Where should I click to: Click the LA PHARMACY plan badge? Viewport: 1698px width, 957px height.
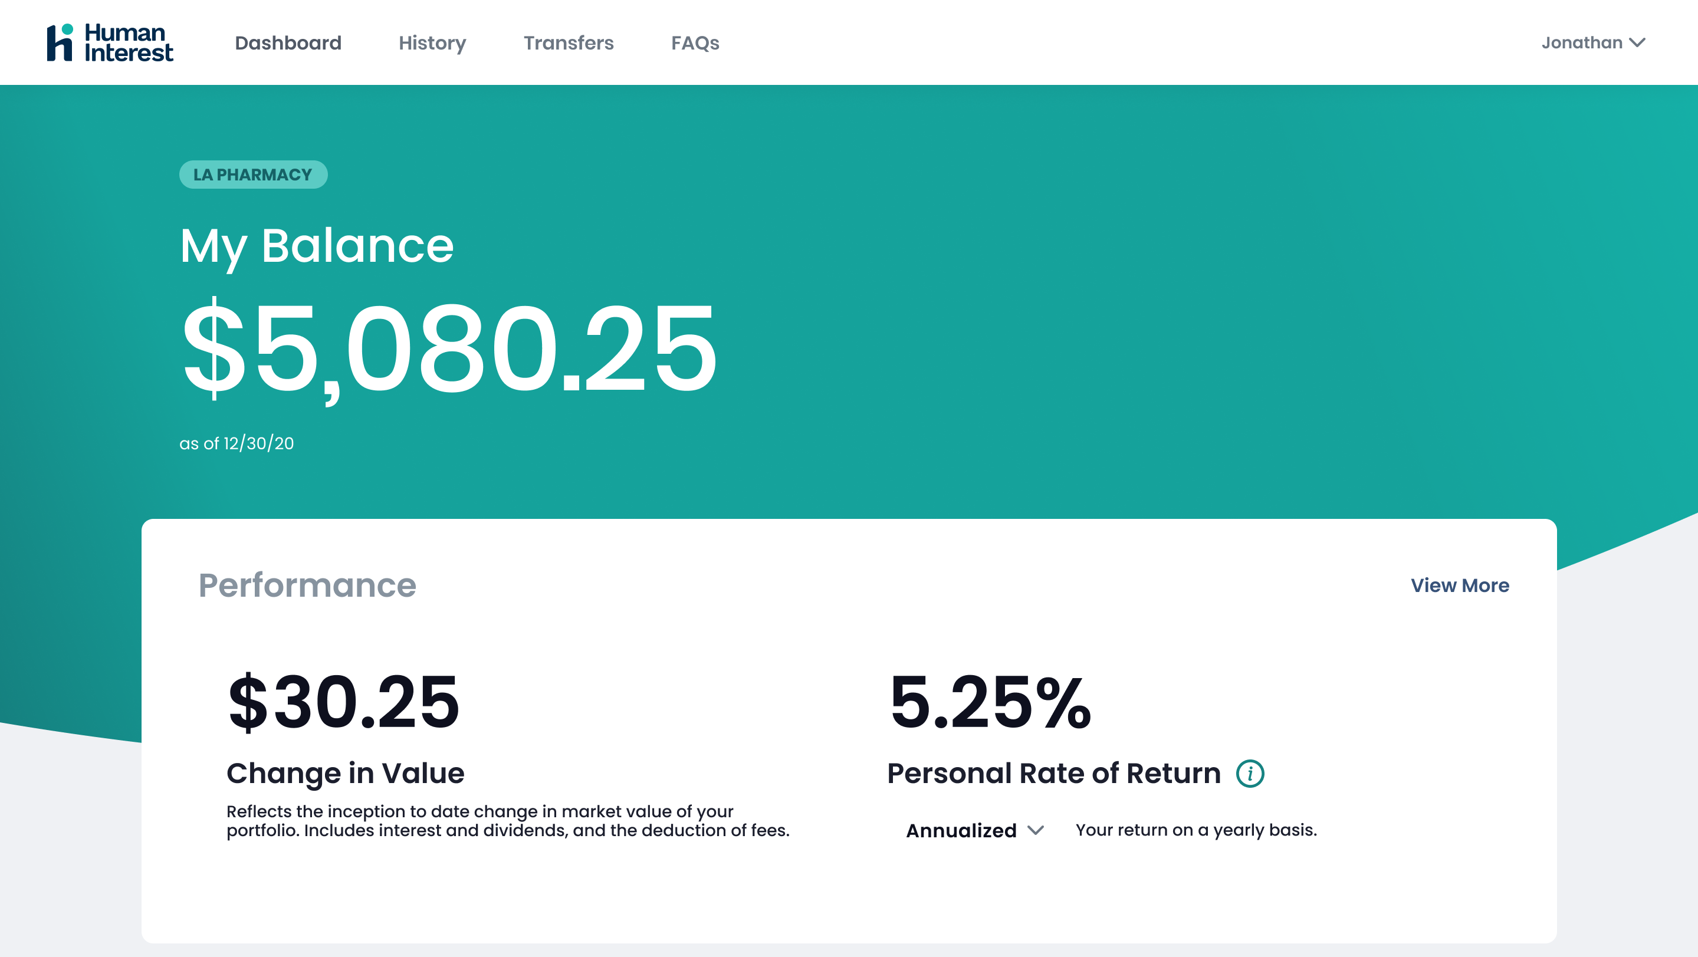[x=253, y=175]
